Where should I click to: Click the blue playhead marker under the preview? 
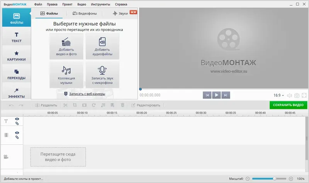tap(140, 89)
